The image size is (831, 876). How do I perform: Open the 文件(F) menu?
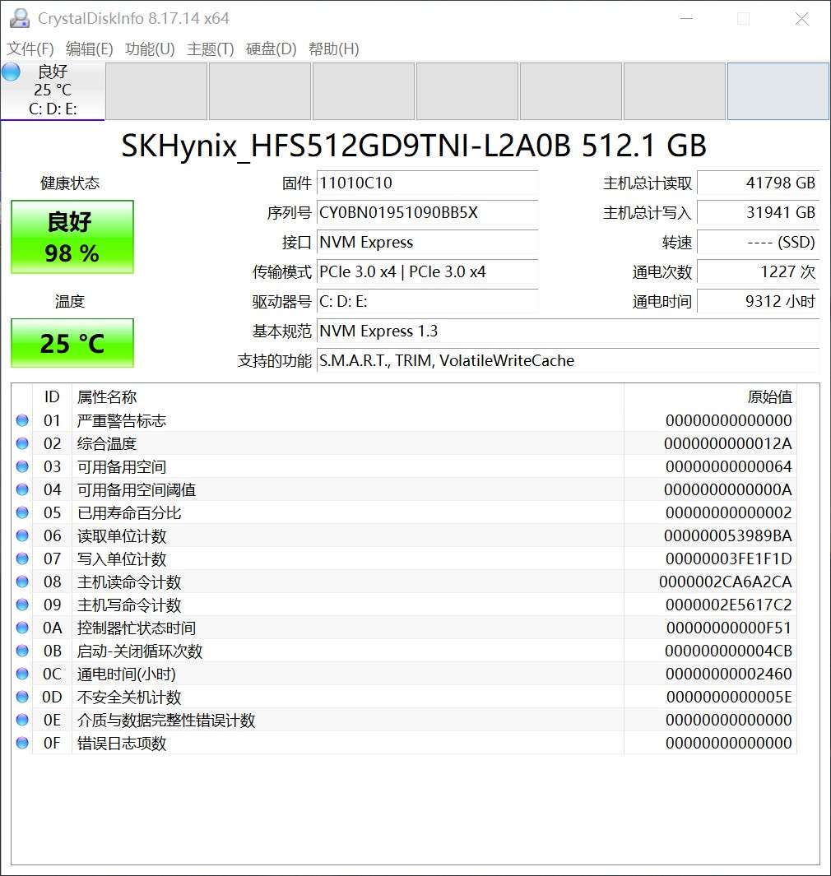pyautogui.click(x=30, y=49)
